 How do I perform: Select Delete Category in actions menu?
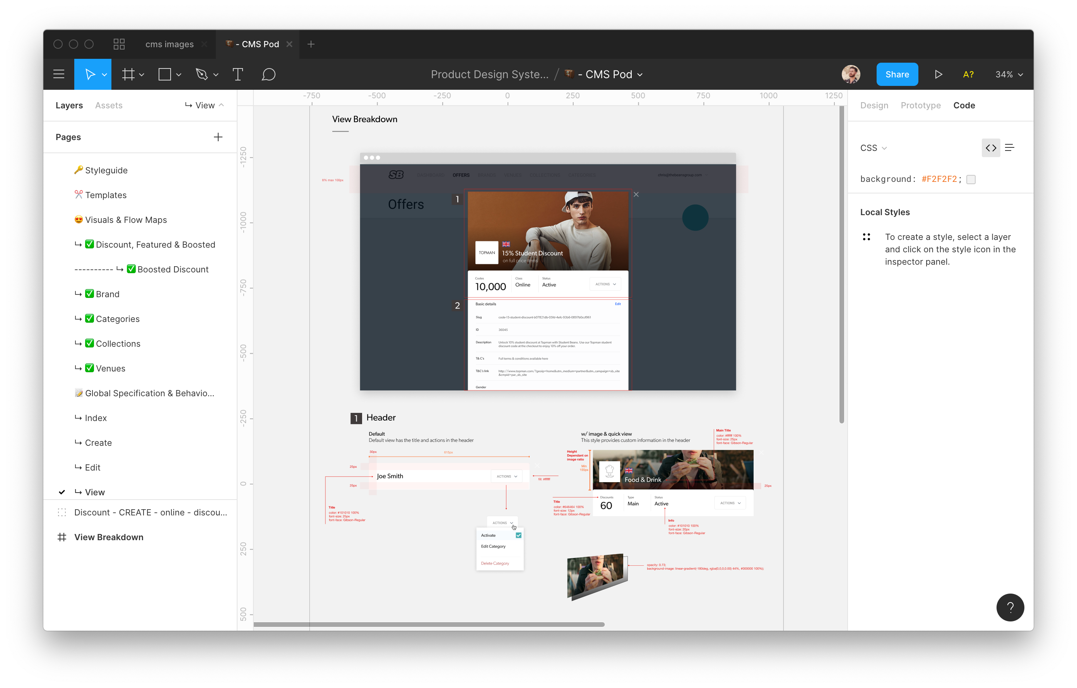(495, 563)
